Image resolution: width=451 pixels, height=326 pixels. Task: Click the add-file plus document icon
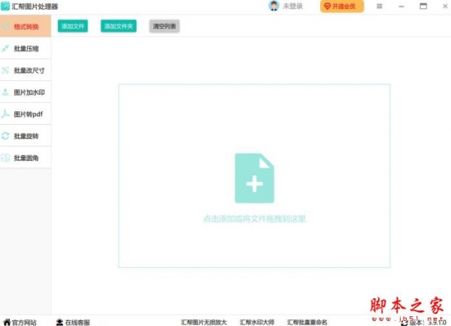pos(254,178)
